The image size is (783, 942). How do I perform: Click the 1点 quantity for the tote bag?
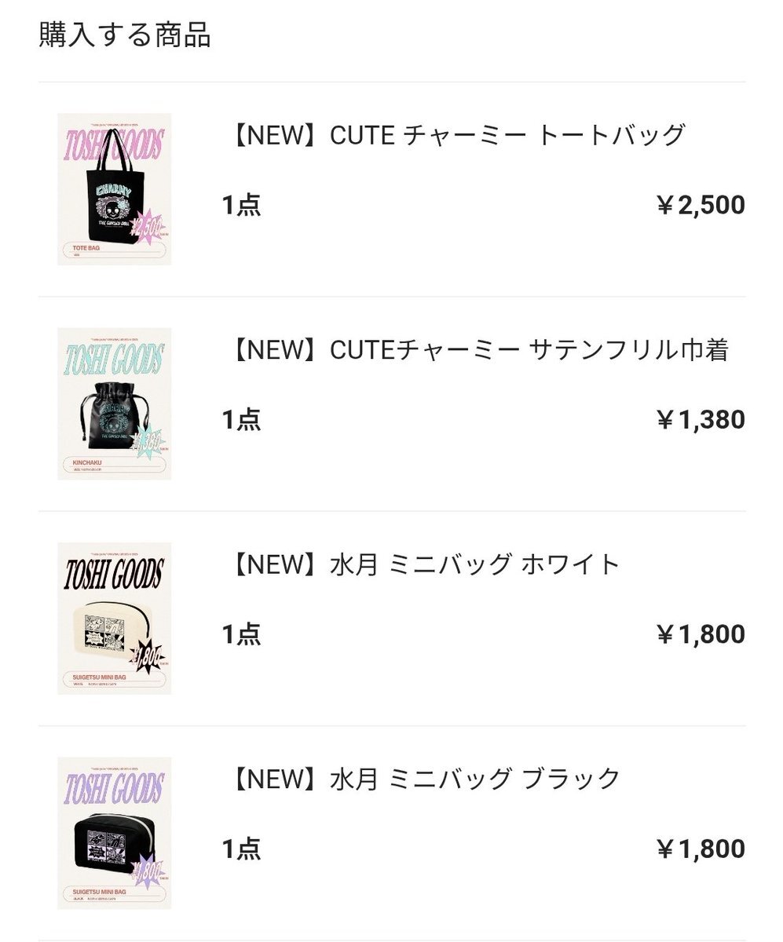(x=241, y=206)
